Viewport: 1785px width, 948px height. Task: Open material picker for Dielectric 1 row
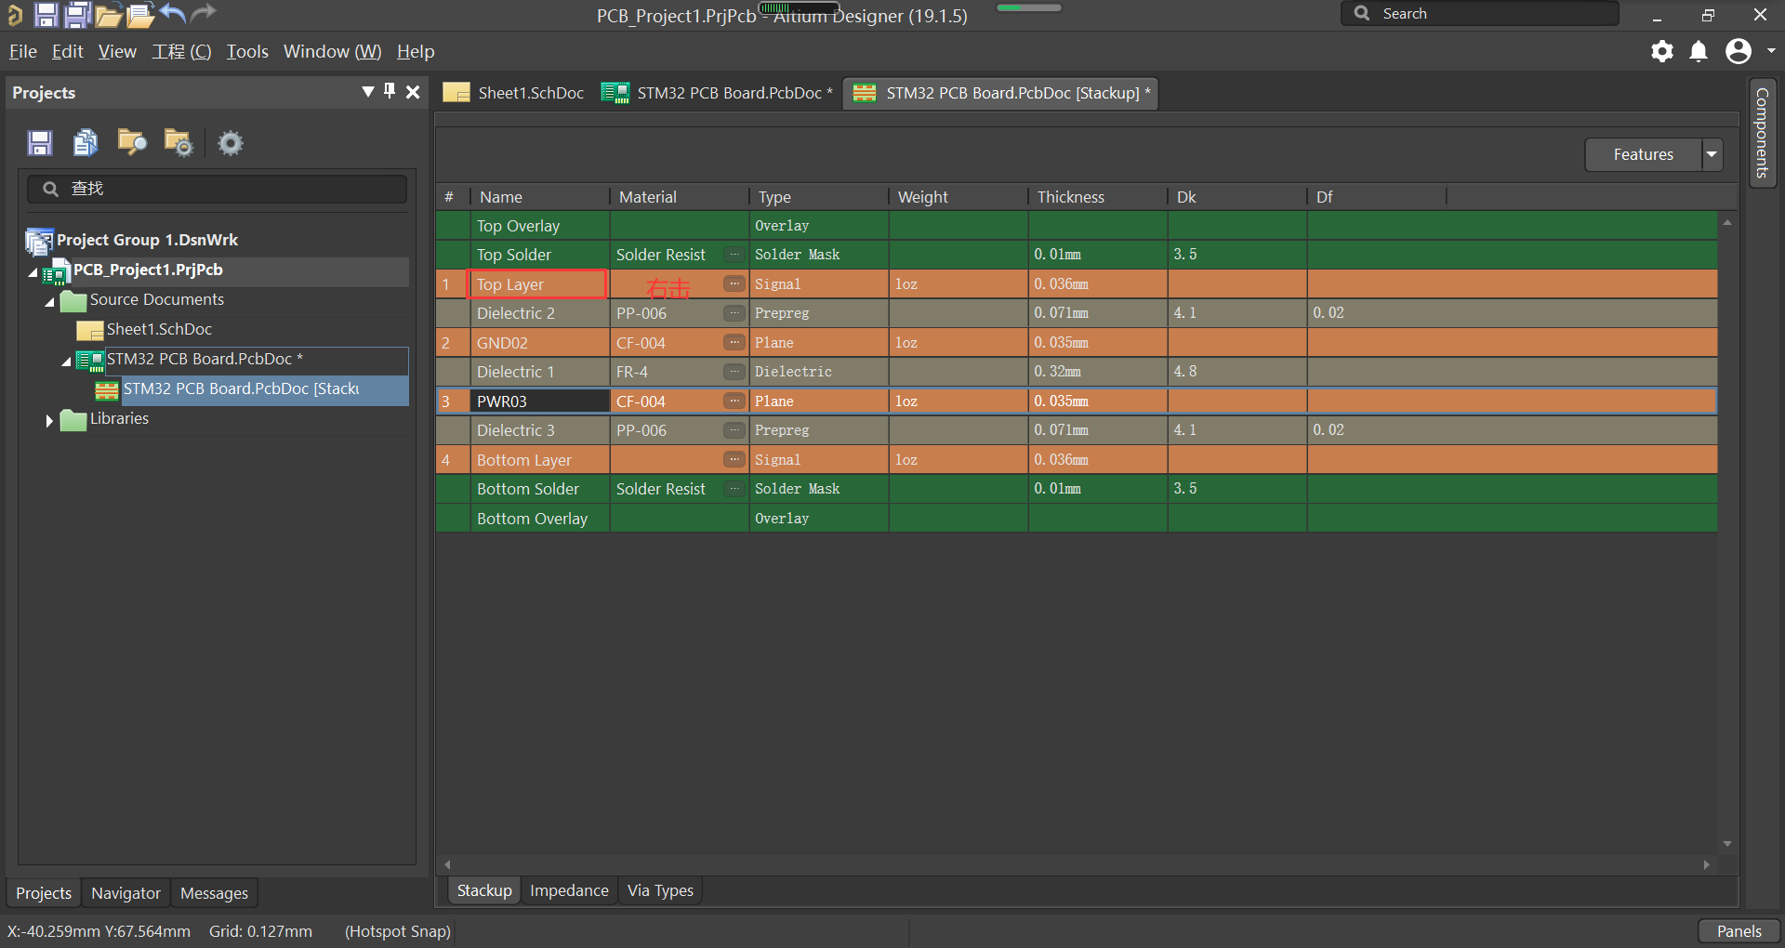pos(734,372)
